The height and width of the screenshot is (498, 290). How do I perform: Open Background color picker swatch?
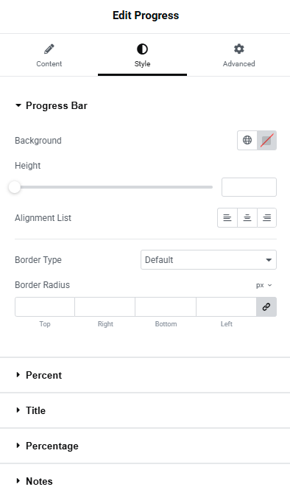[267, 140]
